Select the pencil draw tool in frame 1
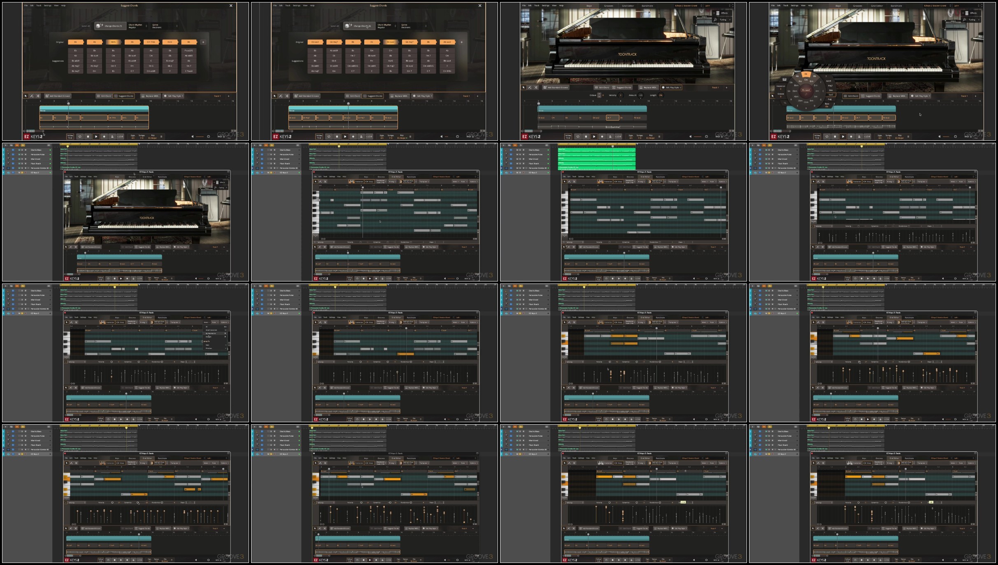Viewport: 998px width, 565px height. point(32,96)
